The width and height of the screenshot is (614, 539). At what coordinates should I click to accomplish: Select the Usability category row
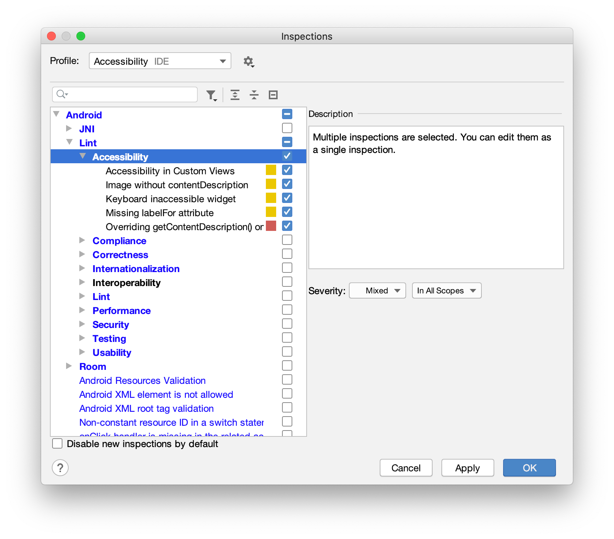[178, 352]
